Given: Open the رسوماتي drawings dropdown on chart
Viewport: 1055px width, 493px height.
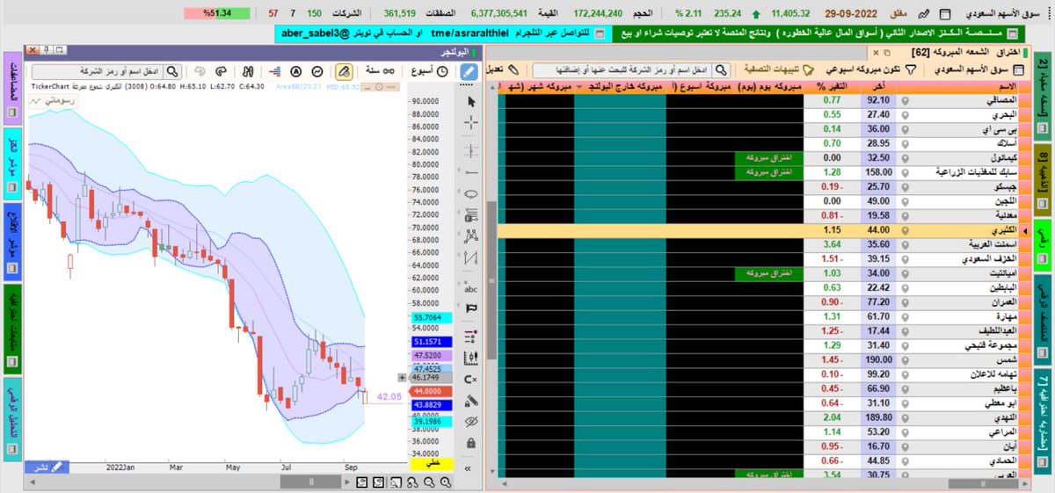Looking at the screenshot, I should click(53, 101).
